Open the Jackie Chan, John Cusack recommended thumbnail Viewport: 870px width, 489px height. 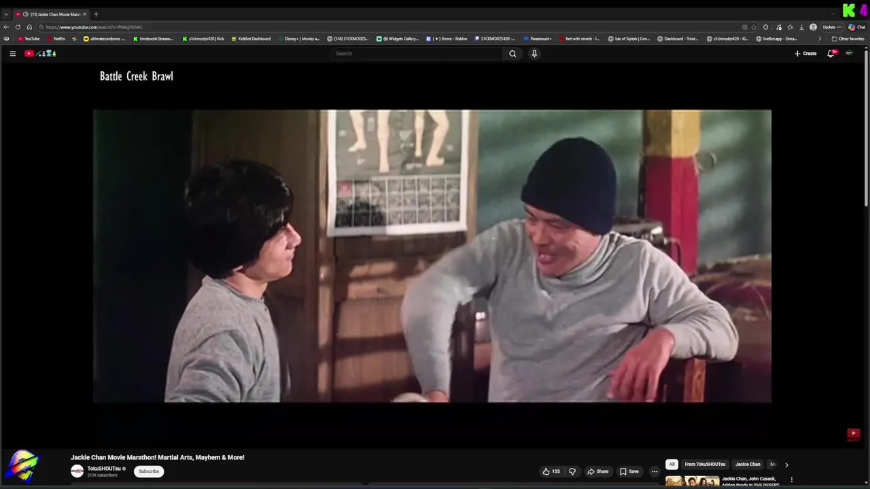click(x=693, y=482)
